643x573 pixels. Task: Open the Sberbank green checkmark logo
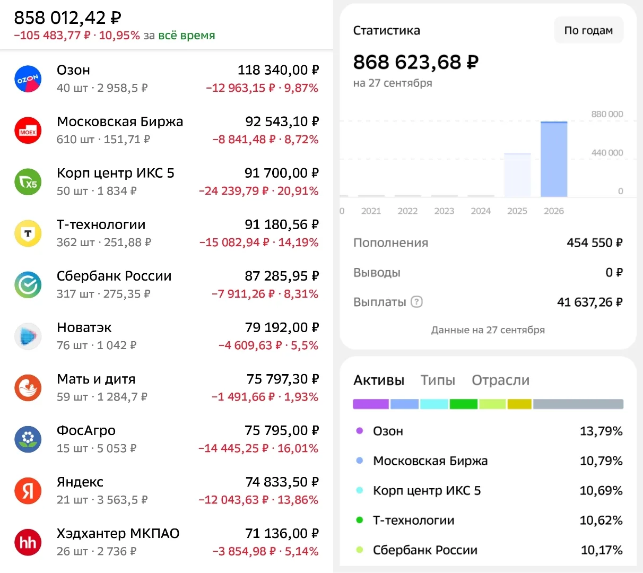(28, 285)
